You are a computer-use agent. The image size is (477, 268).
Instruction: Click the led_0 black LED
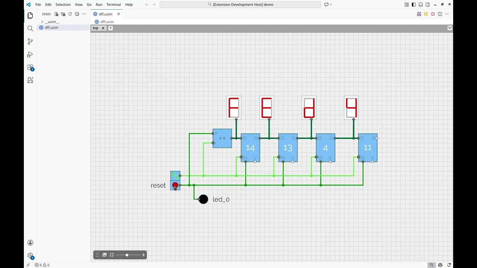tap(203, 199)
